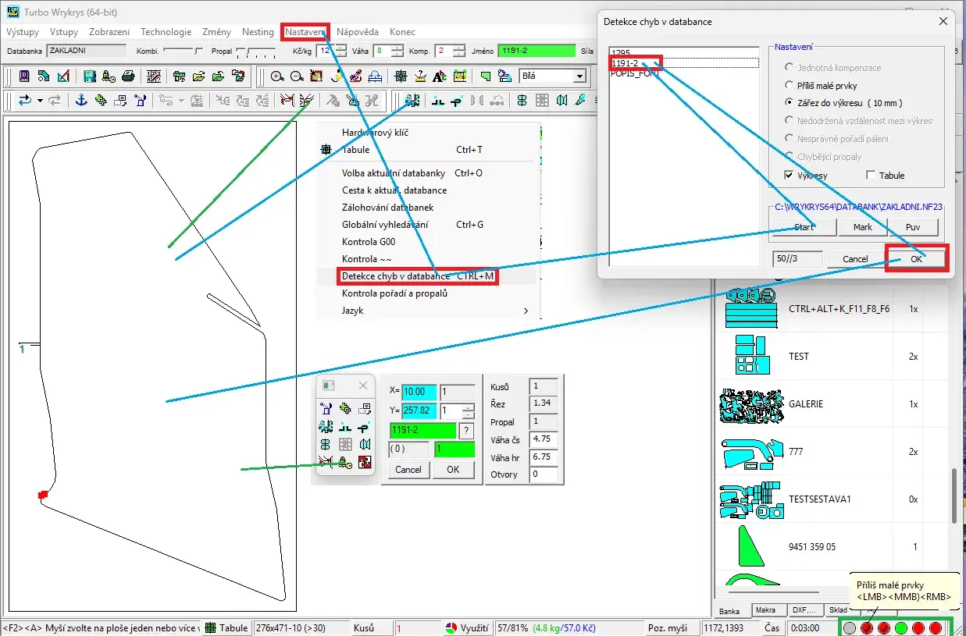The height and width of the screenshot is (636, 966).
Task: Choose 'Zálohování databanek' menu entry
Action: [x=387, y=208]
